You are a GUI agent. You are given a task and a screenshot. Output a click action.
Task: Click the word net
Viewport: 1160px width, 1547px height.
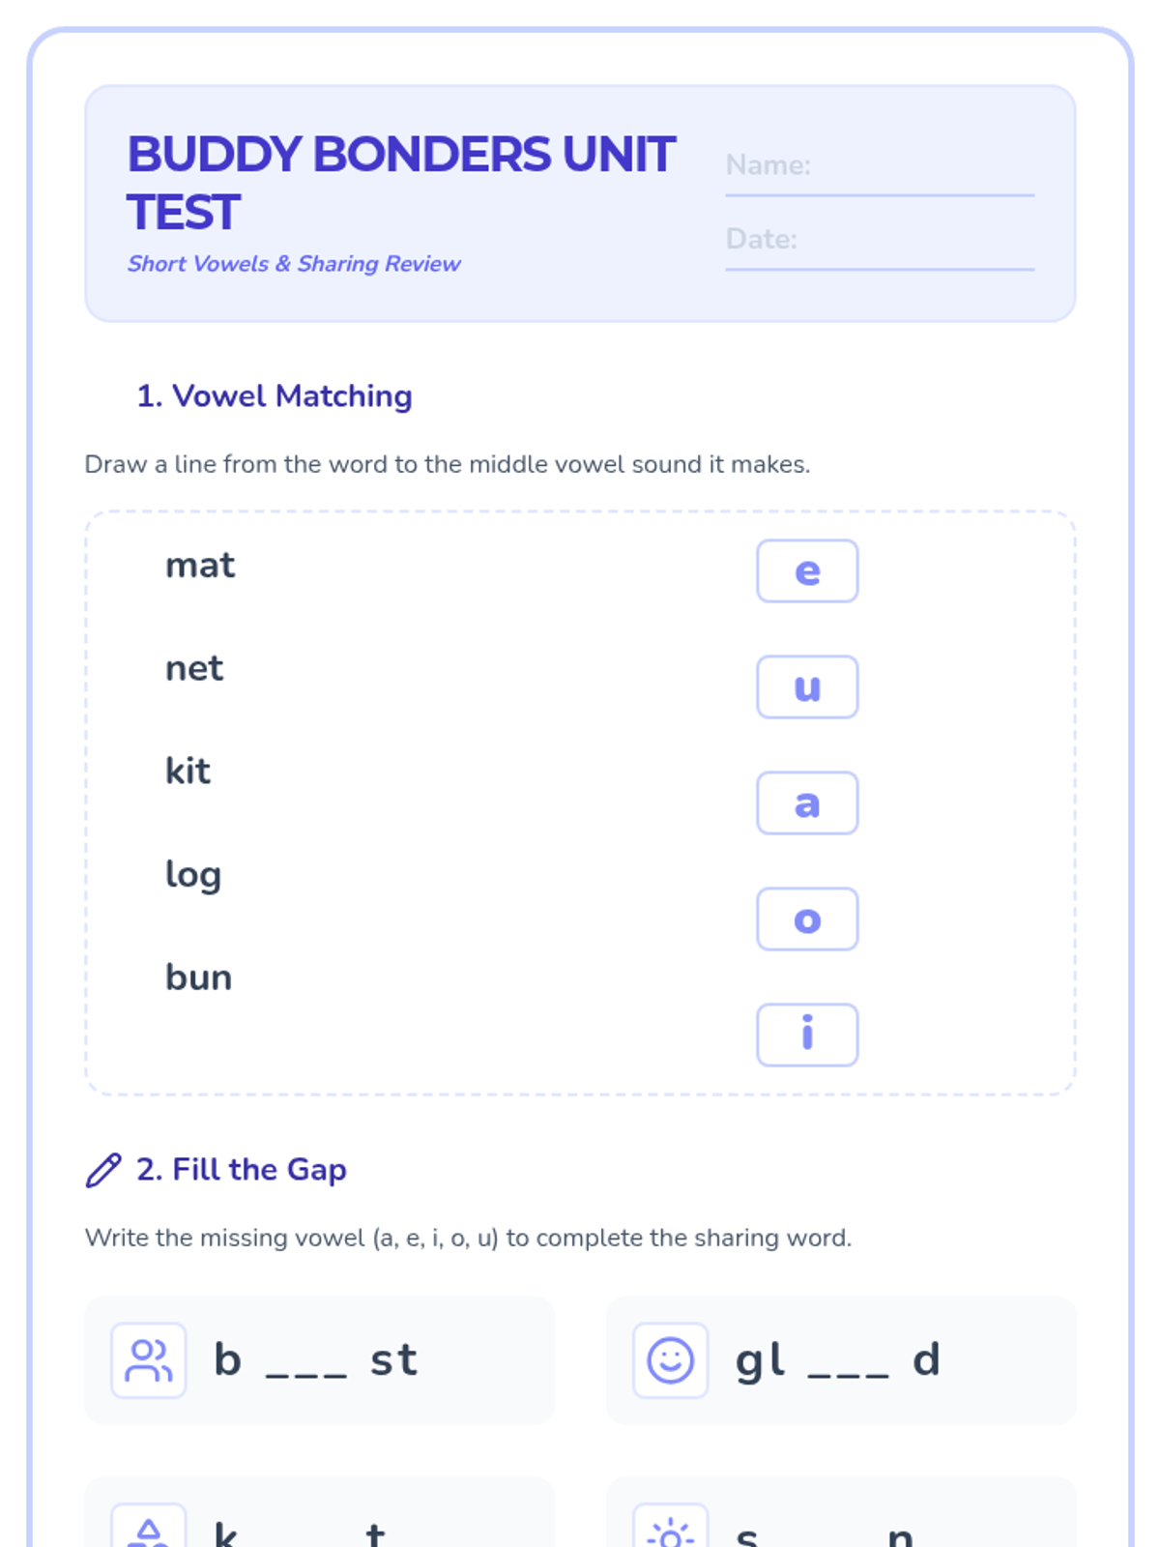[x=194, y=668]
